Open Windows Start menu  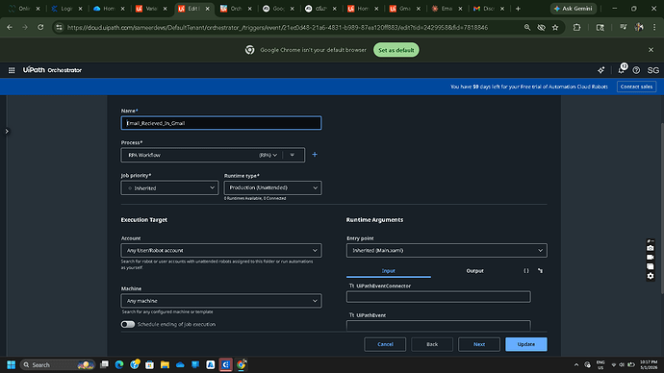coord(12,364)
